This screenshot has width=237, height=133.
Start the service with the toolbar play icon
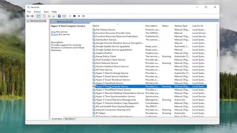[x=70, y=16]
